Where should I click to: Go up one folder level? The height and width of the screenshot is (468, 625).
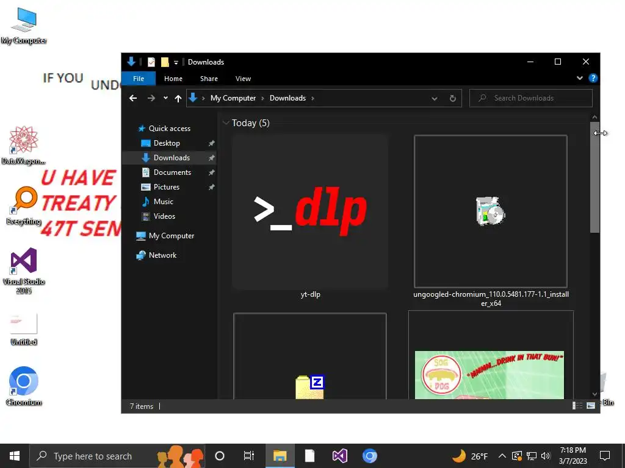(178, 98)
